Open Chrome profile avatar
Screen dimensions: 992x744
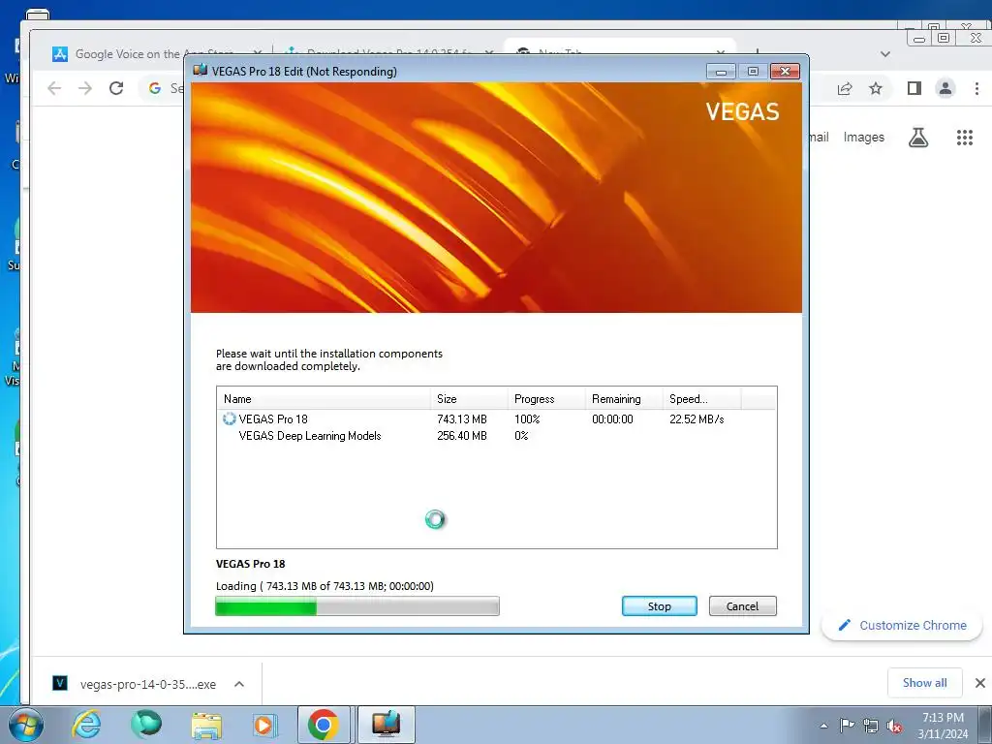coord(945,88)
